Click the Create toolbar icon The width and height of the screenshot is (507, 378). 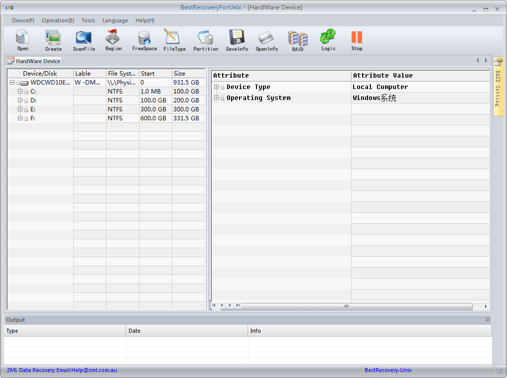53,38
